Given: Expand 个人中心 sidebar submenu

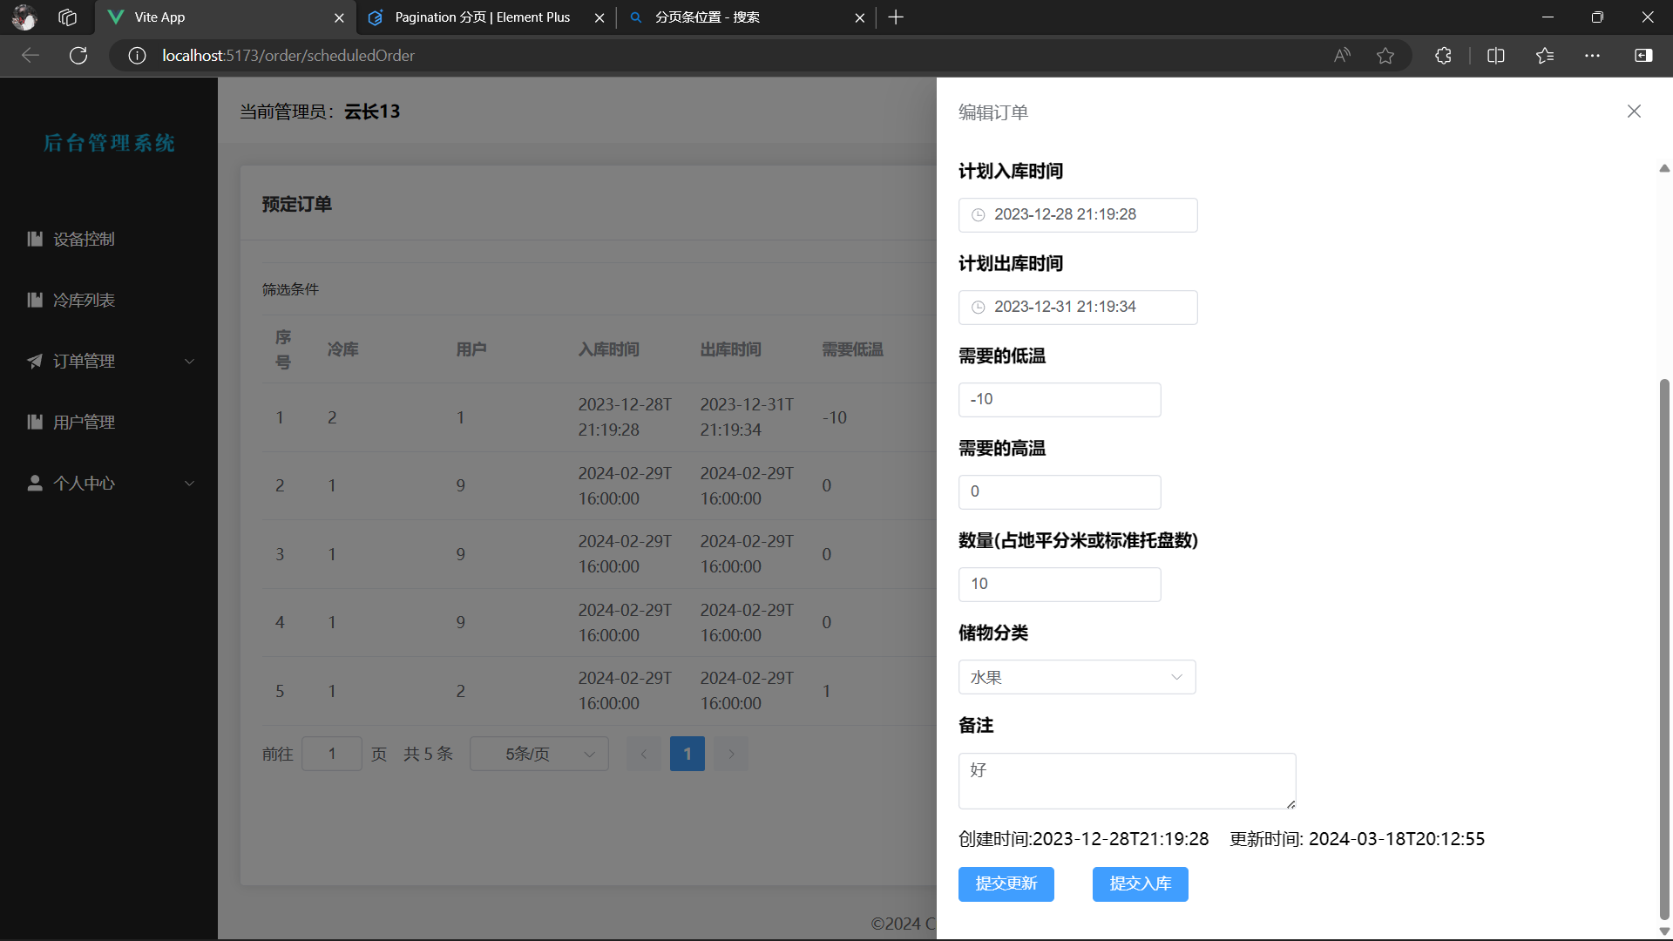Looking at the screenshot, I should pyautogui.click(x=109, y=483).
